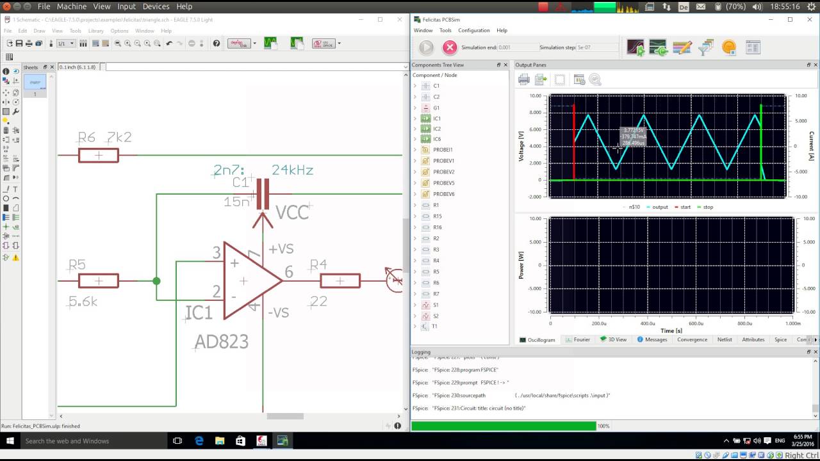Select the Circle draw tool in EAGLE sidebar
This screenshot has width=820, height=461.
[6, 198]
